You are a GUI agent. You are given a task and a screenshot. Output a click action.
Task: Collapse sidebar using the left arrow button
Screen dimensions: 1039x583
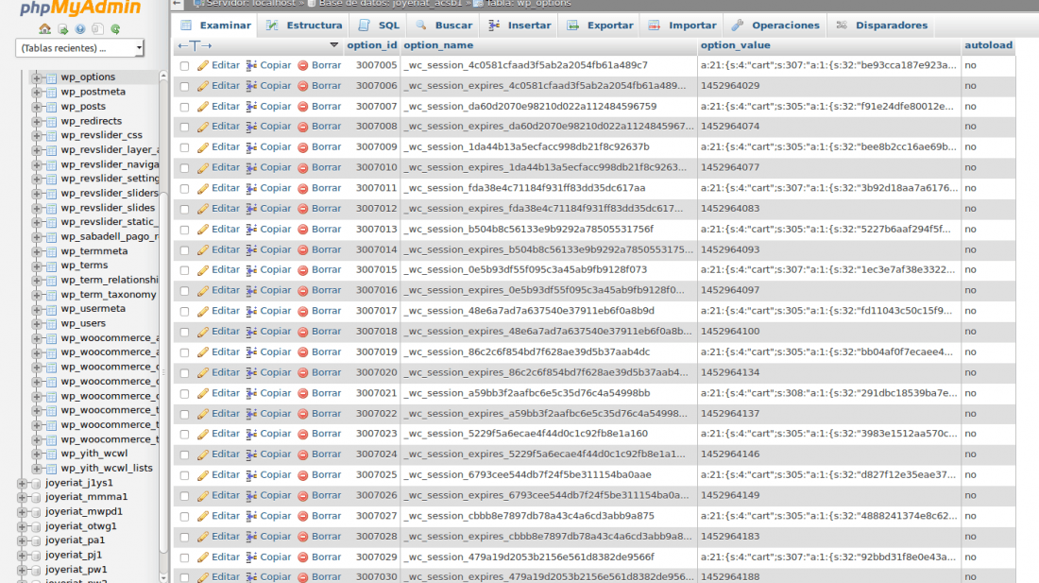coord(177,4)
